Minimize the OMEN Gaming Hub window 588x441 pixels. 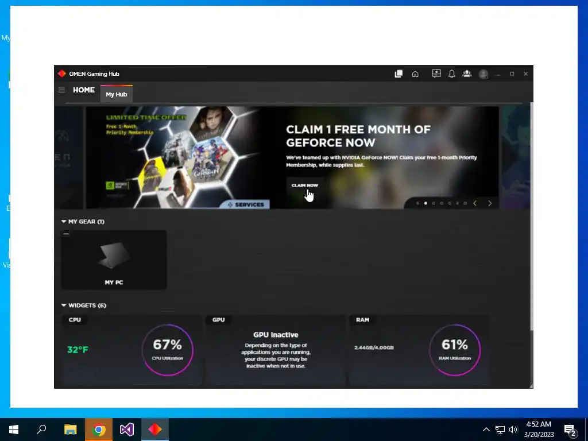point(498,74)
